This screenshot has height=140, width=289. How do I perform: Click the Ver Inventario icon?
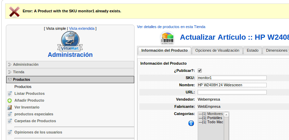click(10, 107)
